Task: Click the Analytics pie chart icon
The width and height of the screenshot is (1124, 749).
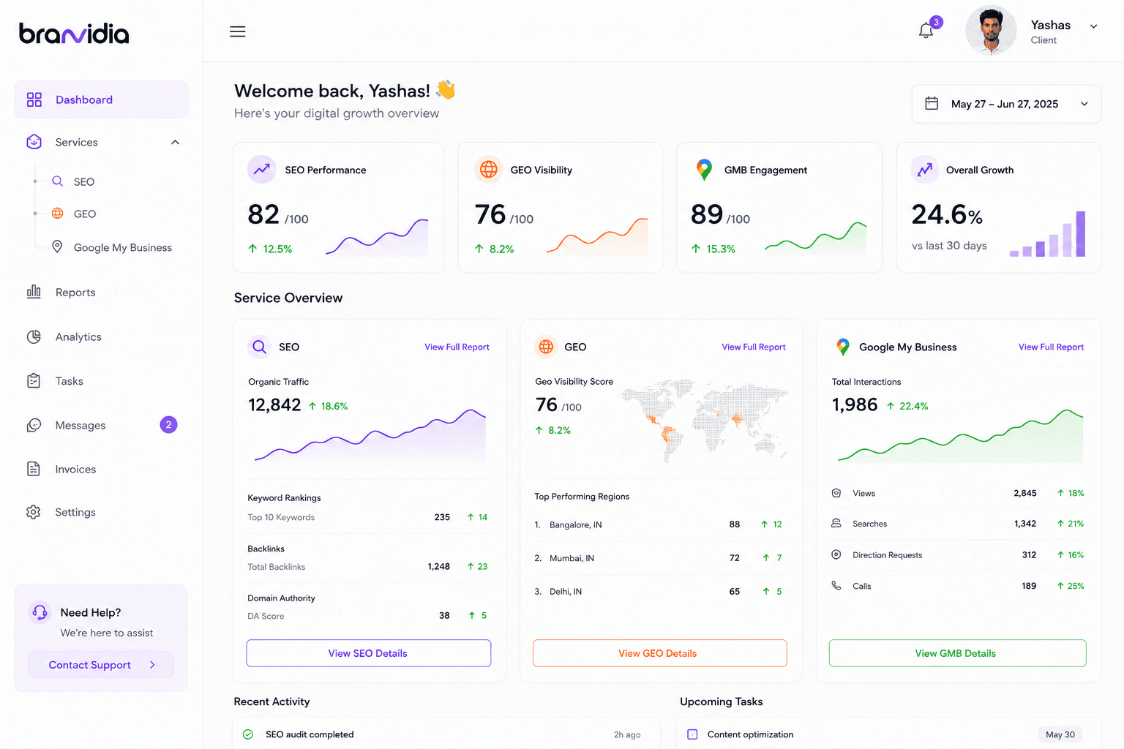Action: [x=34, y=336]
